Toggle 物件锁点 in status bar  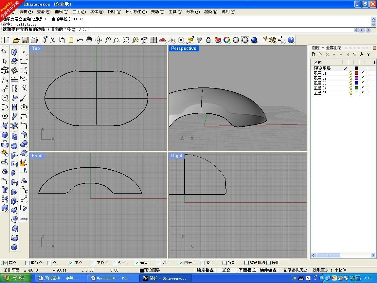tap(268, 270)
